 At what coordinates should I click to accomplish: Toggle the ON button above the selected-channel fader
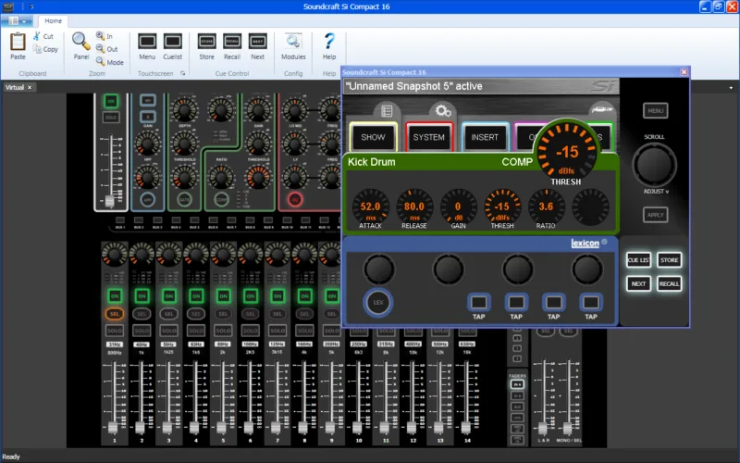click(111, 101)
